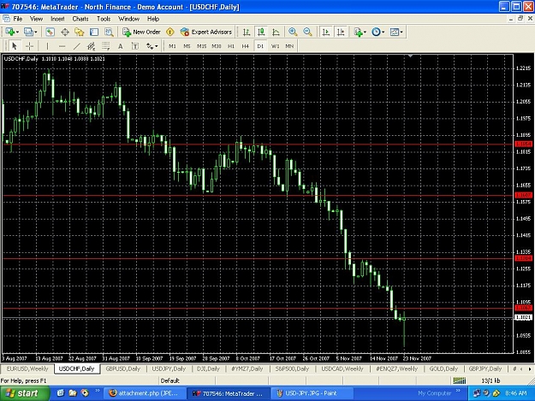Open the New Chart toolbar icon
This screenshot has width=535, height=401.
[x=9, y=32]
